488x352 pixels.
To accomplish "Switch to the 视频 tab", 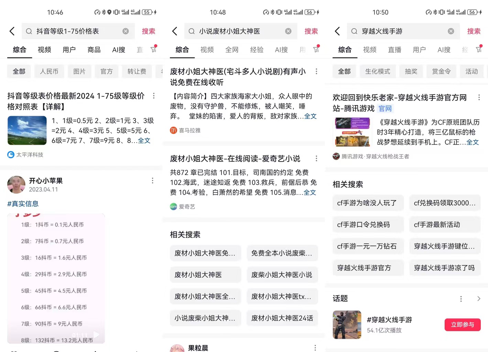I will [44, 49].
